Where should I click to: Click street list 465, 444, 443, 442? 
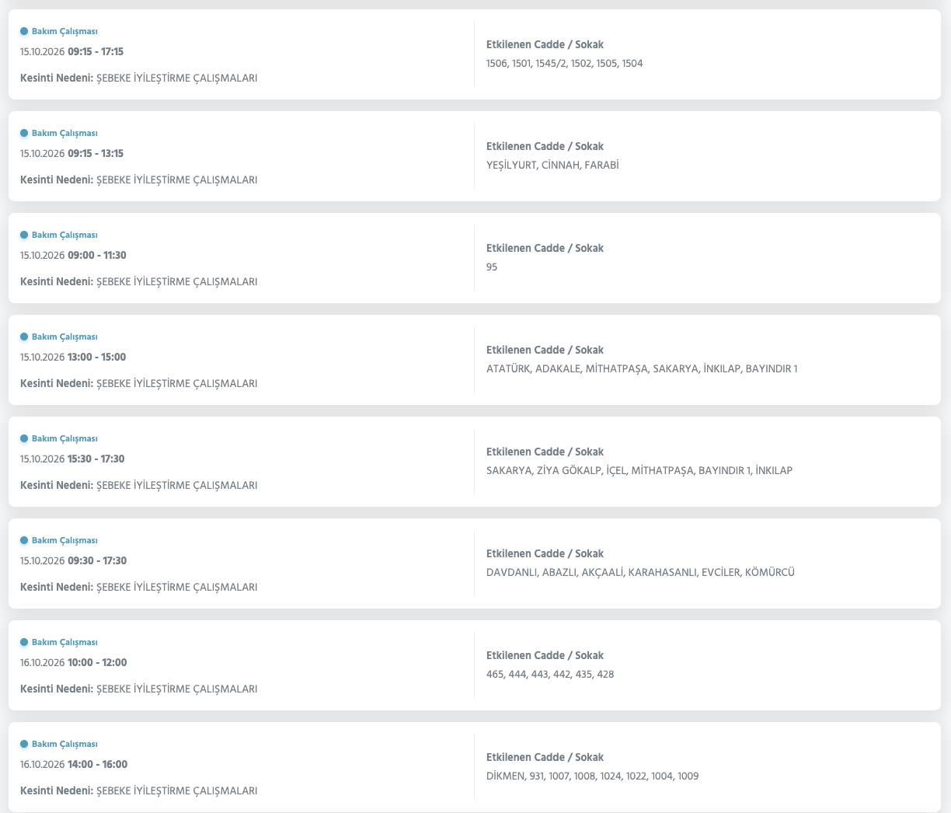(x=550, y=675)
